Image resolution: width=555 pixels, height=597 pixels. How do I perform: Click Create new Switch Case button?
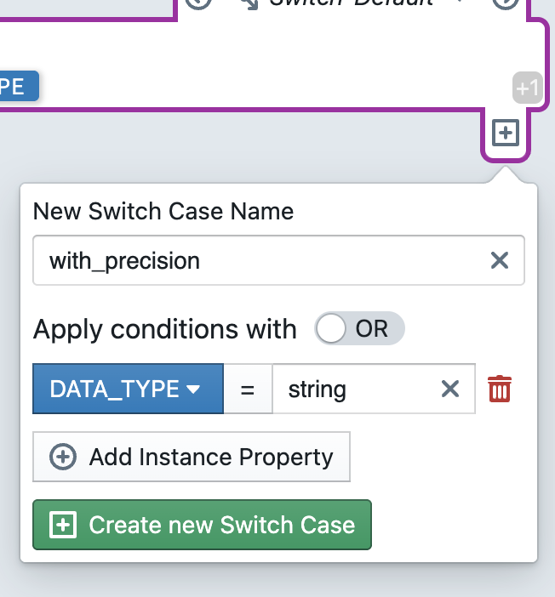click(x=202, y=525)
